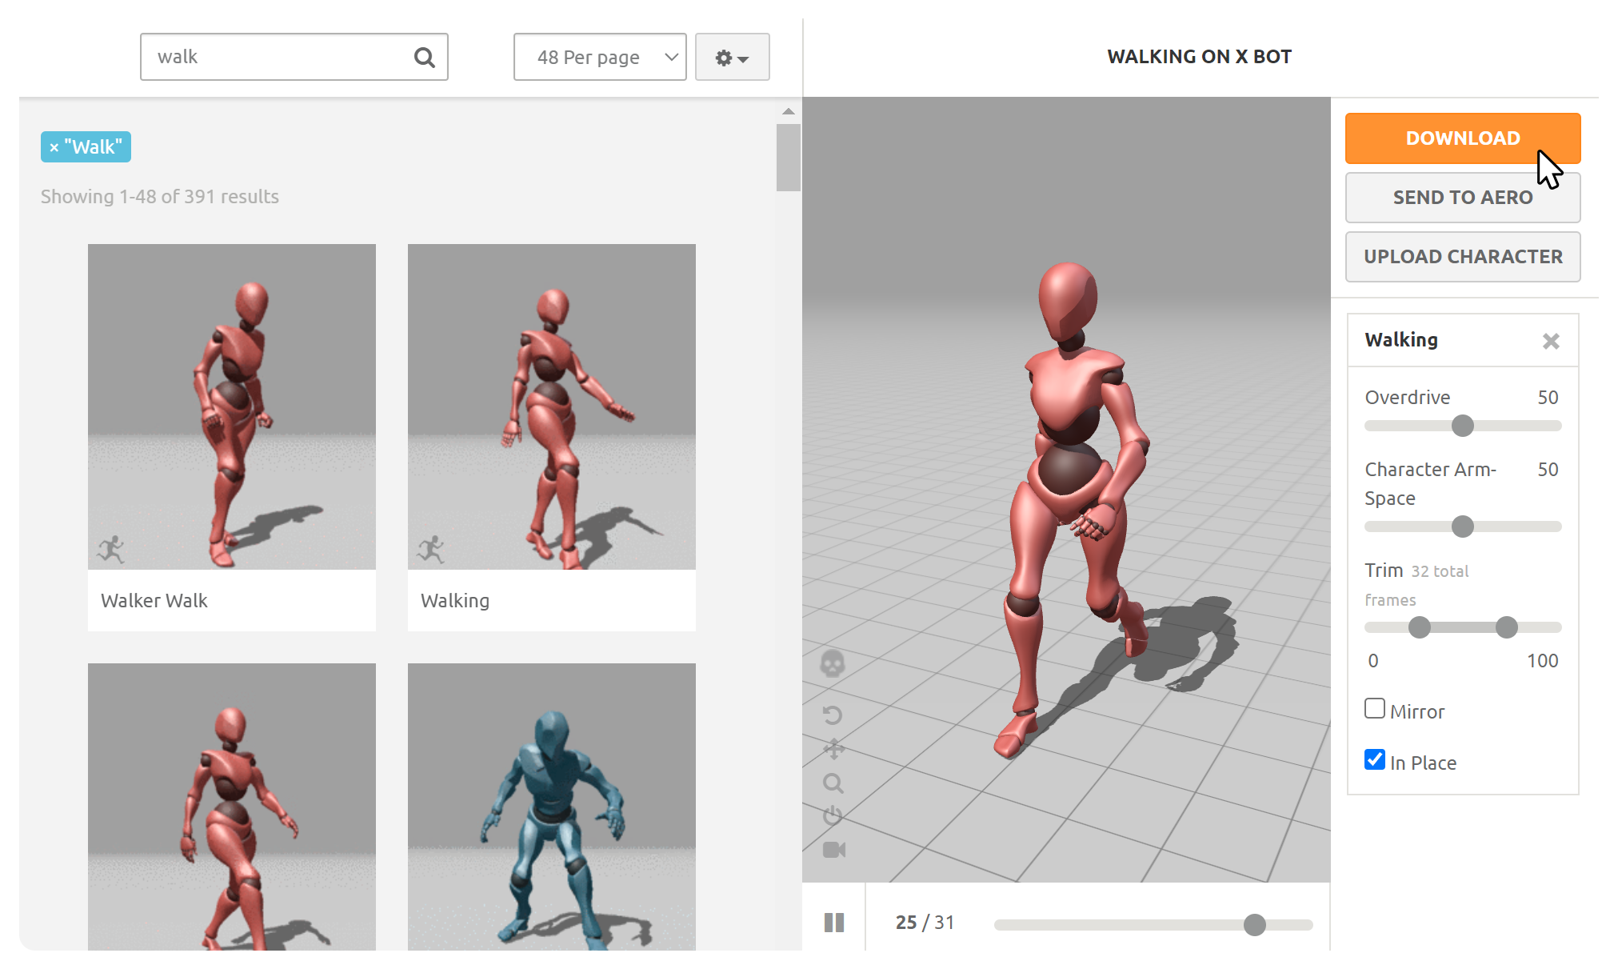Click the Walker Walk caption text

(x=154, y=601)
